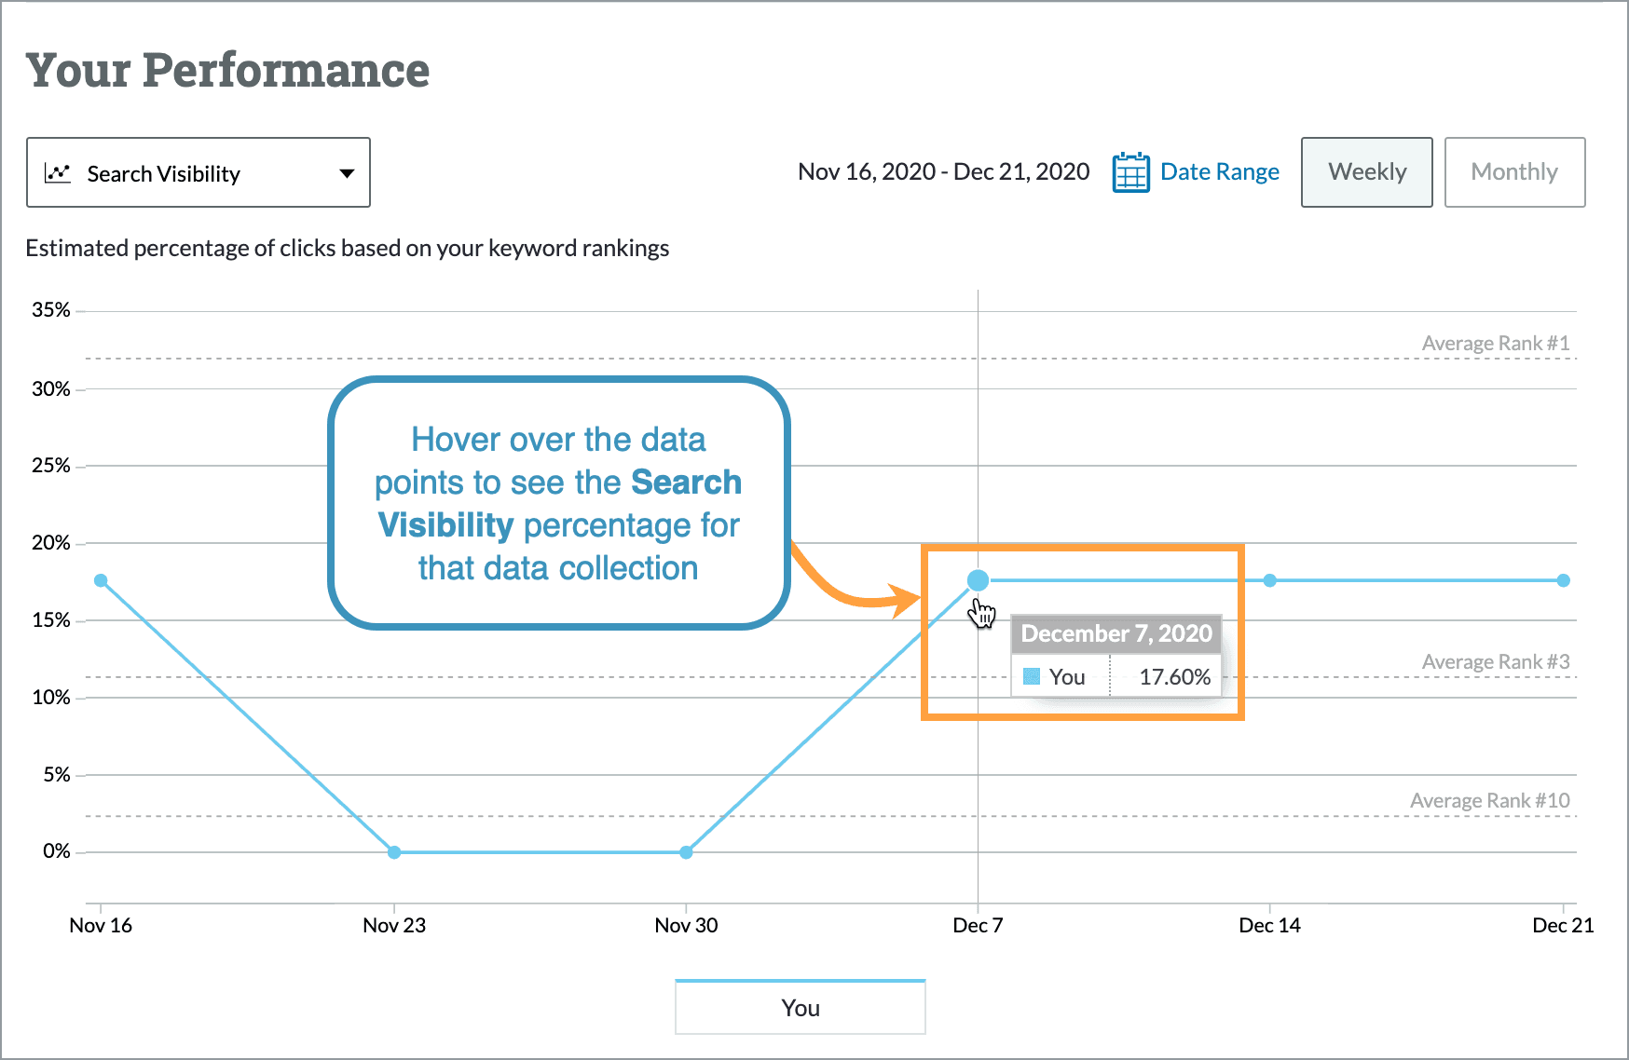The height and width of the screenshot is (1060, 1629).
Task: Click the Date Range link
Action: tap(1219, 171)
